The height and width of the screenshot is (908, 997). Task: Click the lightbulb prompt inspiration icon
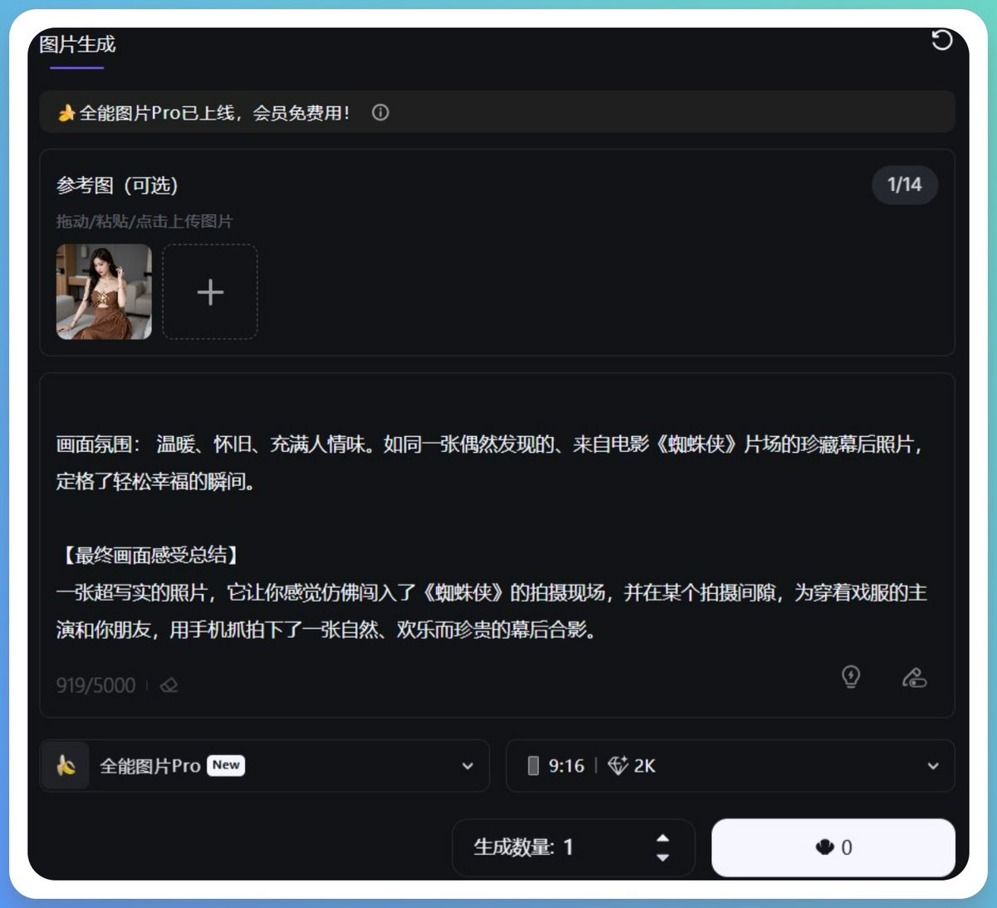tap(851, 676)
